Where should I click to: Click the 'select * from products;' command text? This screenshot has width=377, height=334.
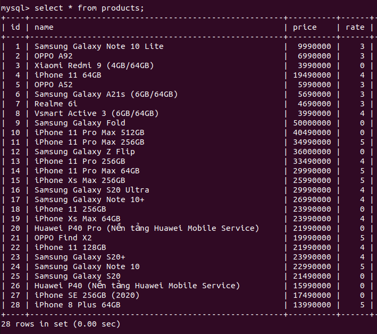tap(89, 8)
